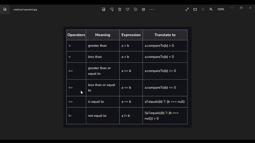
Task: Enter full screen view
Action: 187,10
